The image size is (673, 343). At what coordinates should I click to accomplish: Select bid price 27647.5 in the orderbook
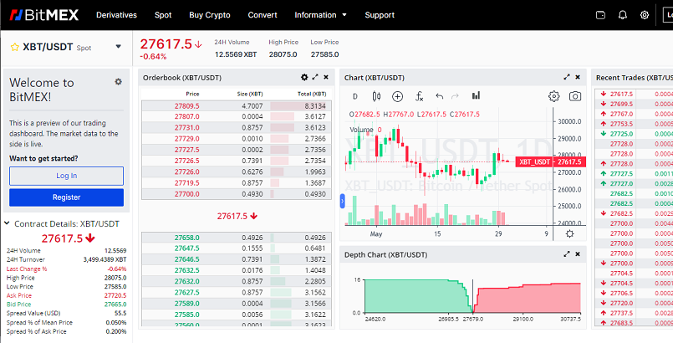(x=186, y=248)
